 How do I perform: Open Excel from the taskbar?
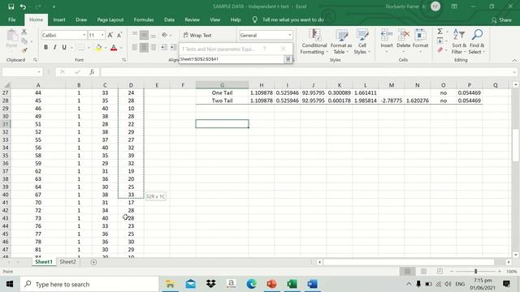(292, 284)
